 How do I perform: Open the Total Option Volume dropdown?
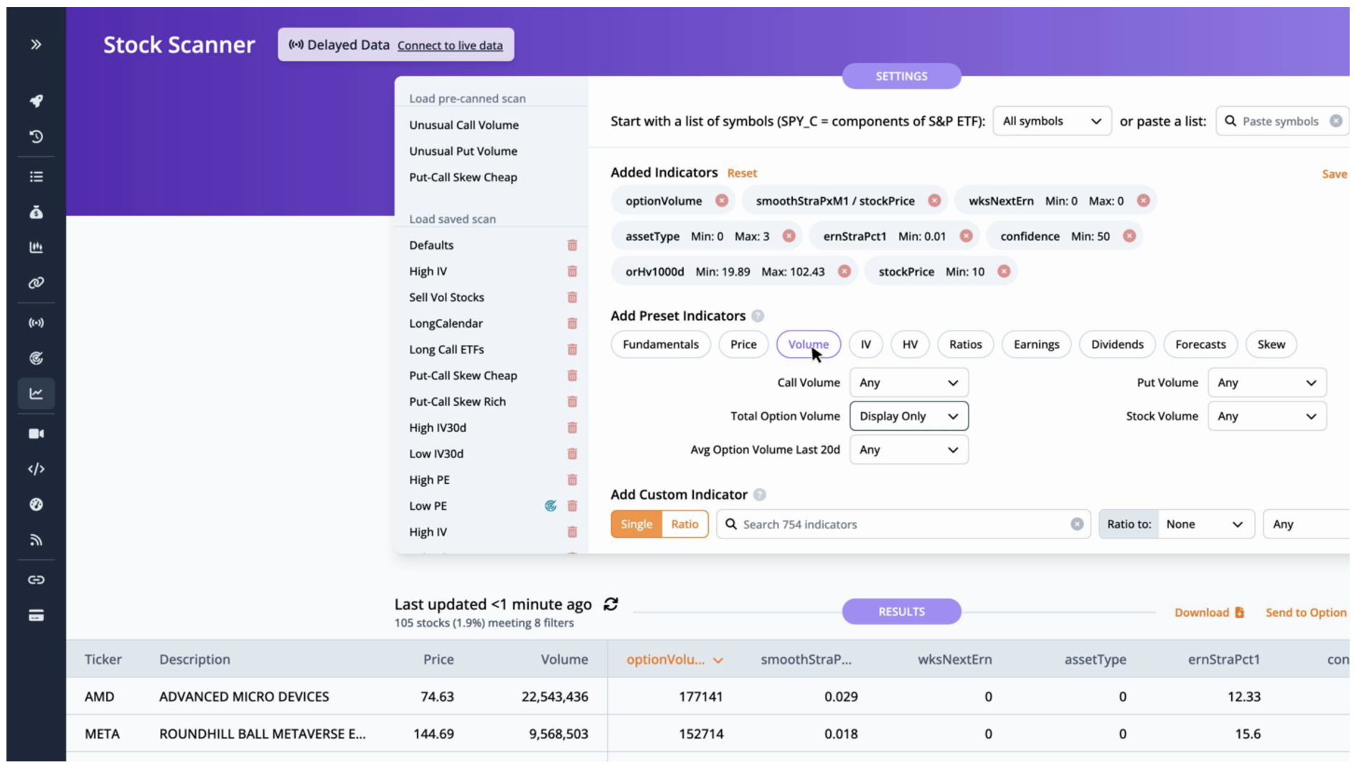point(908,417)
